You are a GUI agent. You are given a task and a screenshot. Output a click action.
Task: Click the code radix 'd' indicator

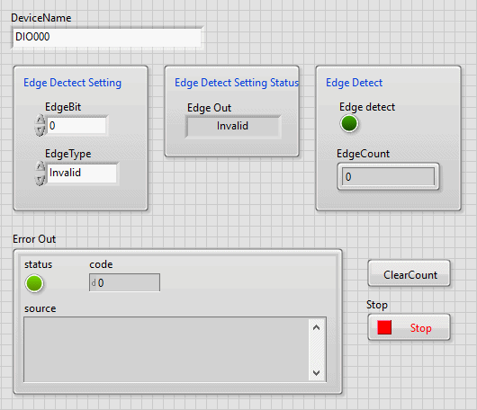pyautogui.click(x=94, y=283)
